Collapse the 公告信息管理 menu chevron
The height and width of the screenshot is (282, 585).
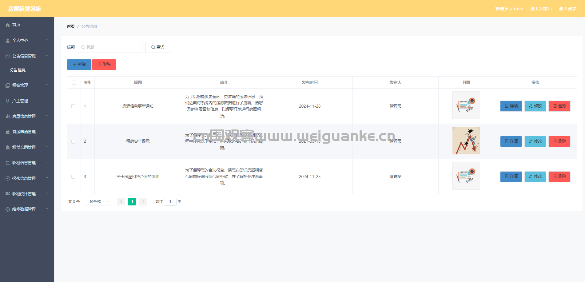[47, 56]
